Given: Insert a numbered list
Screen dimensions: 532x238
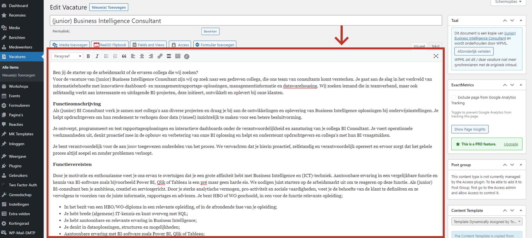Looking at the screenshot, I should pos(115,56).
